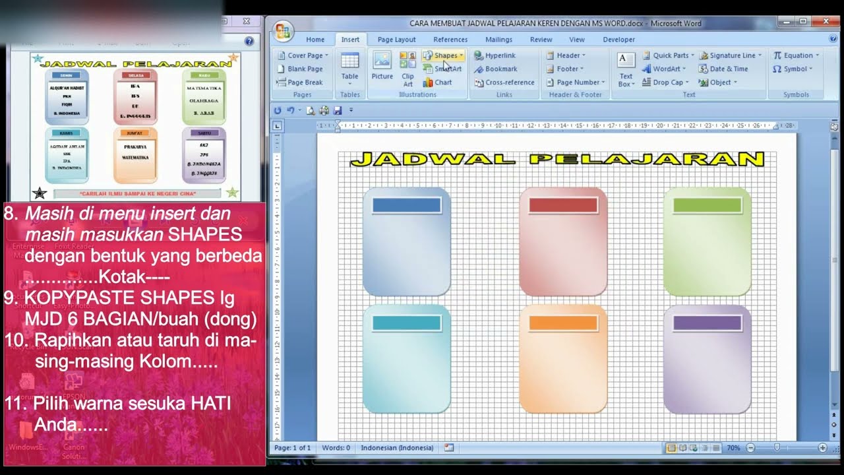844x475 pixels.
Task: Click the refresh/redo icon in quick access toolbar
Action: (278, 110)
